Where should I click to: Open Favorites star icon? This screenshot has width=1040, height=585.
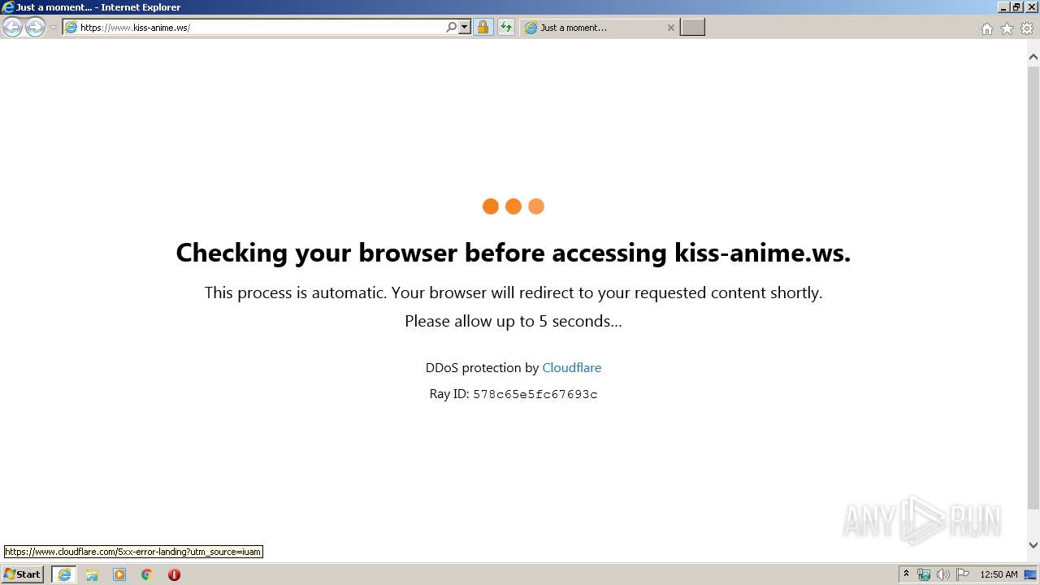[1007, 28]
